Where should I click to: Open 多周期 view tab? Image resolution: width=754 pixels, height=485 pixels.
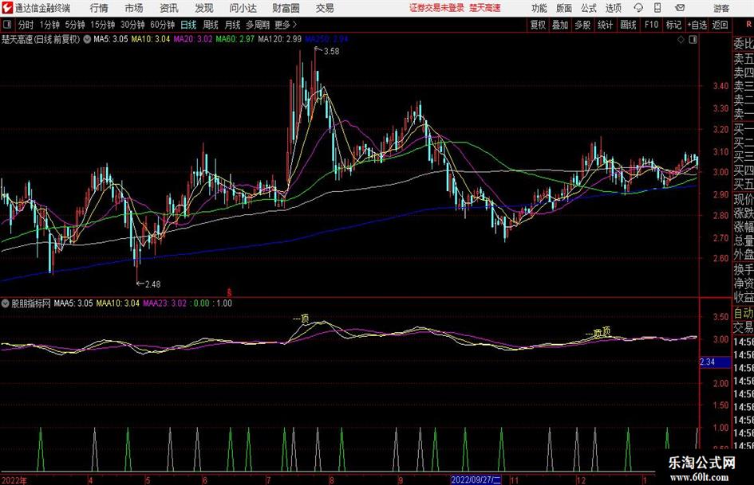click(x=258, y=25)
